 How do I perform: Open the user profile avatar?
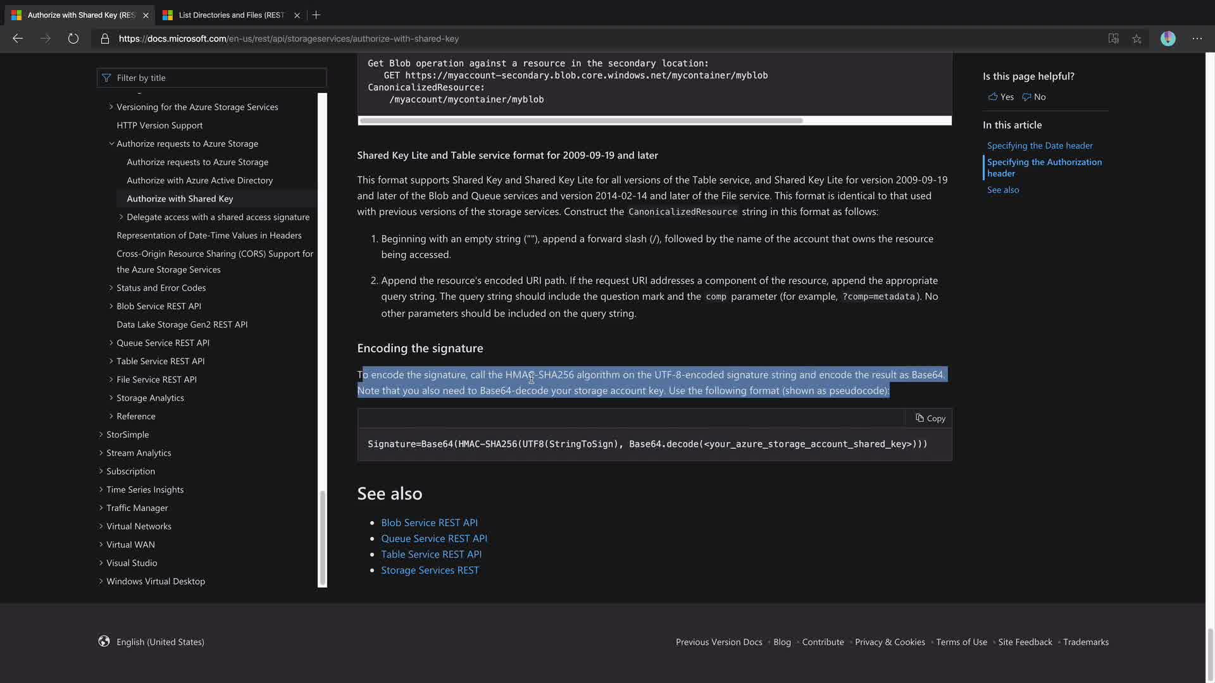pyautogui.click(x=1168, y=39)
